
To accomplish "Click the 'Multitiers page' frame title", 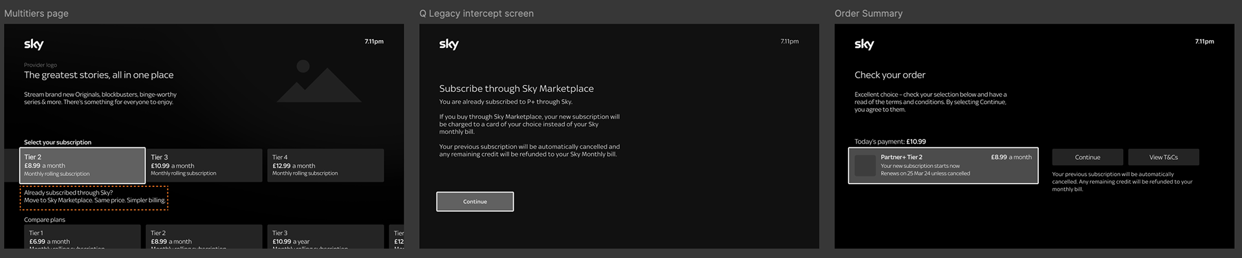I will pos(36,14).
